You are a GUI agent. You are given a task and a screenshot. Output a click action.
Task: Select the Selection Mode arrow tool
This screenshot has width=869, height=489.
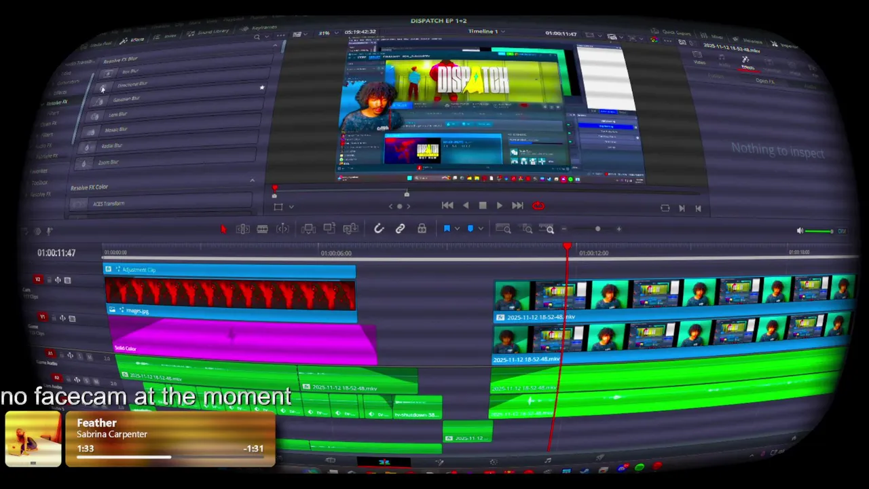(x=223, y=230)
